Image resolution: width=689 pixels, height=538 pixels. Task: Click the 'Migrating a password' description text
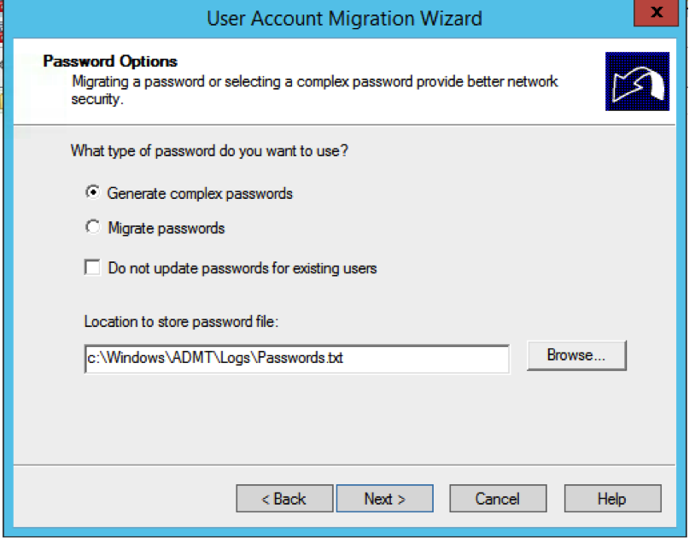coord(314,82)
